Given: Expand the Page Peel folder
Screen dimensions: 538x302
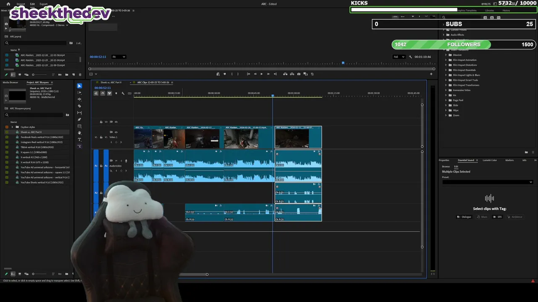Looking at the screenshot, I should (446, 100).
